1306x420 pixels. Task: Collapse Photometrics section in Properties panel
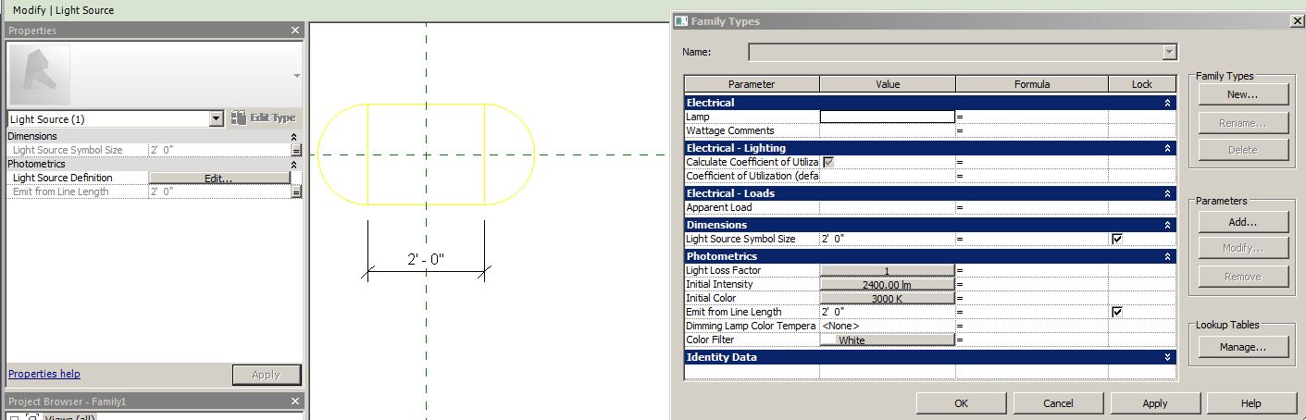pos(294,164)
